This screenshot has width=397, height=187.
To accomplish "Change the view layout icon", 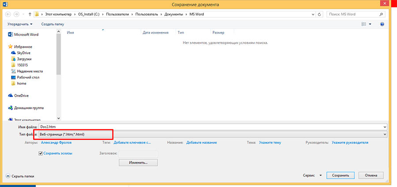I will [364, 24].
